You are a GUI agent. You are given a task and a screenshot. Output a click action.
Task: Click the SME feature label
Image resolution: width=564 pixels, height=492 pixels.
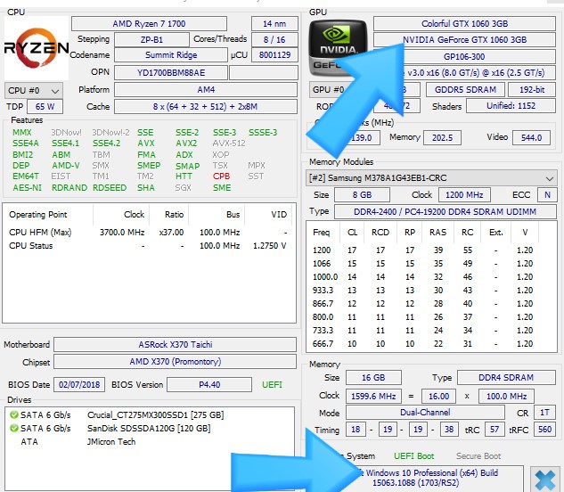(222, 187)
